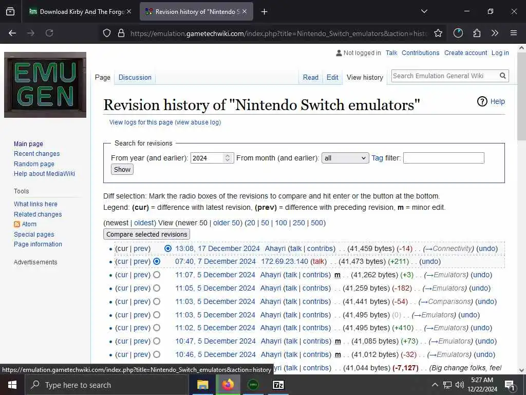
Task: Open File Explorer from the taskbar
Action: (x=202, y=385)
